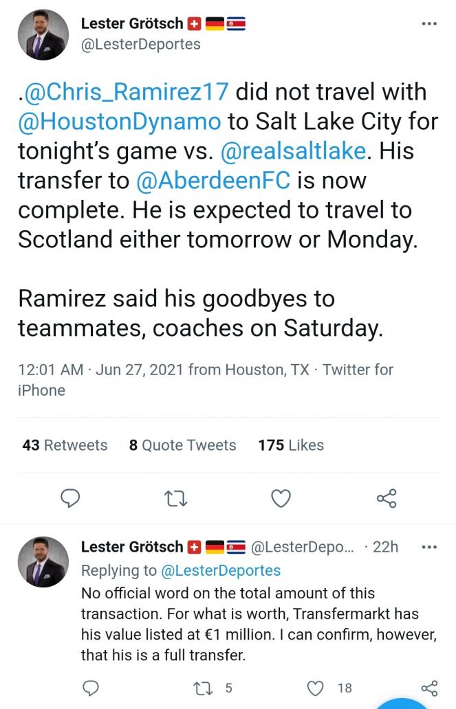Open the @Chris_Ramirez17 mention
This screenshot has height=709, width=456.
pos(126,91)
